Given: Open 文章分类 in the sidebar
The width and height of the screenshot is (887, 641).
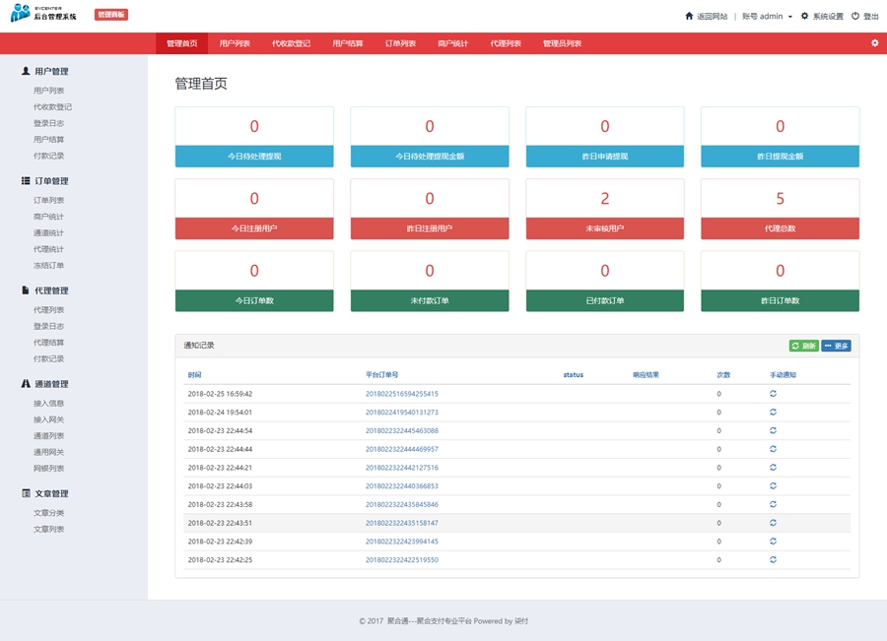Looking at the screenshot, I should (48, 513).
